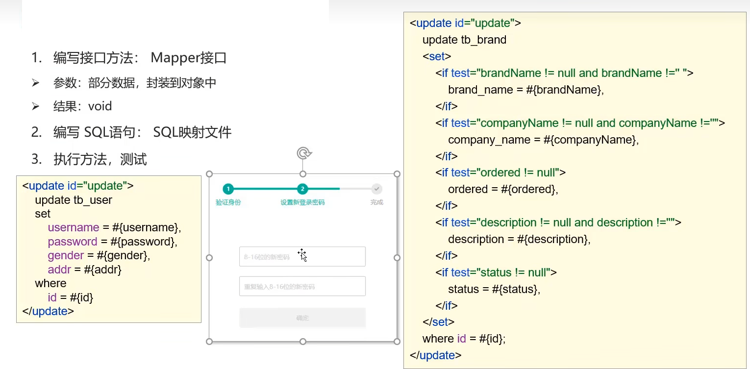Select the bottom-left corner handle of the selected image

(x=209, y=341)
